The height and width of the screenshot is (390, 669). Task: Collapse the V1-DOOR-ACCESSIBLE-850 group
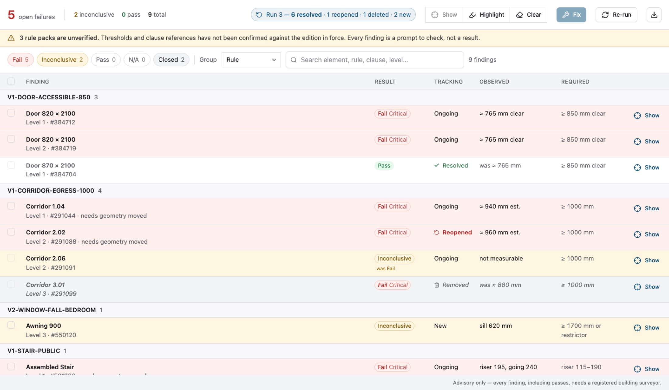334,97
